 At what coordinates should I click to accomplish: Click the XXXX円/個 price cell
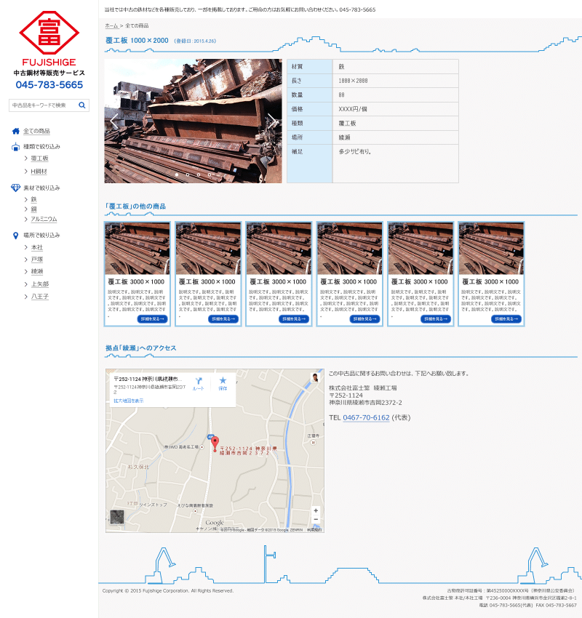coord(396,109)
